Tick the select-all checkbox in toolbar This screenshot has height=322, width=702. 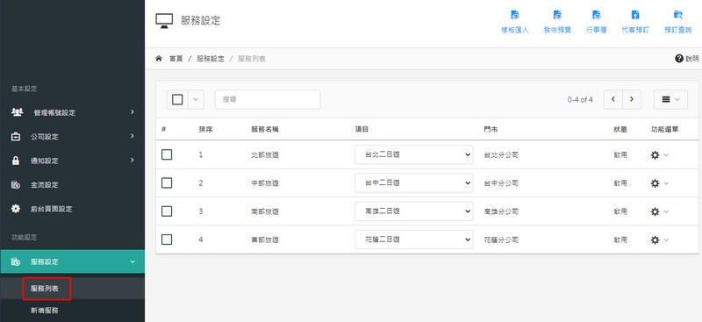pyautogui.click(x=177, y=99)
